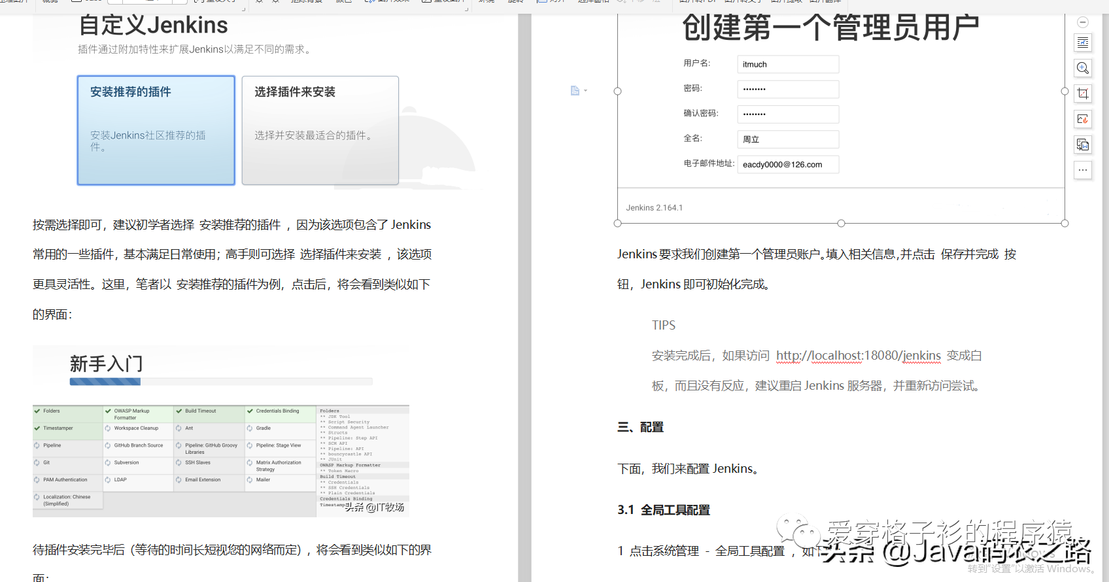
Task: Click the 用户名 field containing itmuch
Action: tap(788, 64)
